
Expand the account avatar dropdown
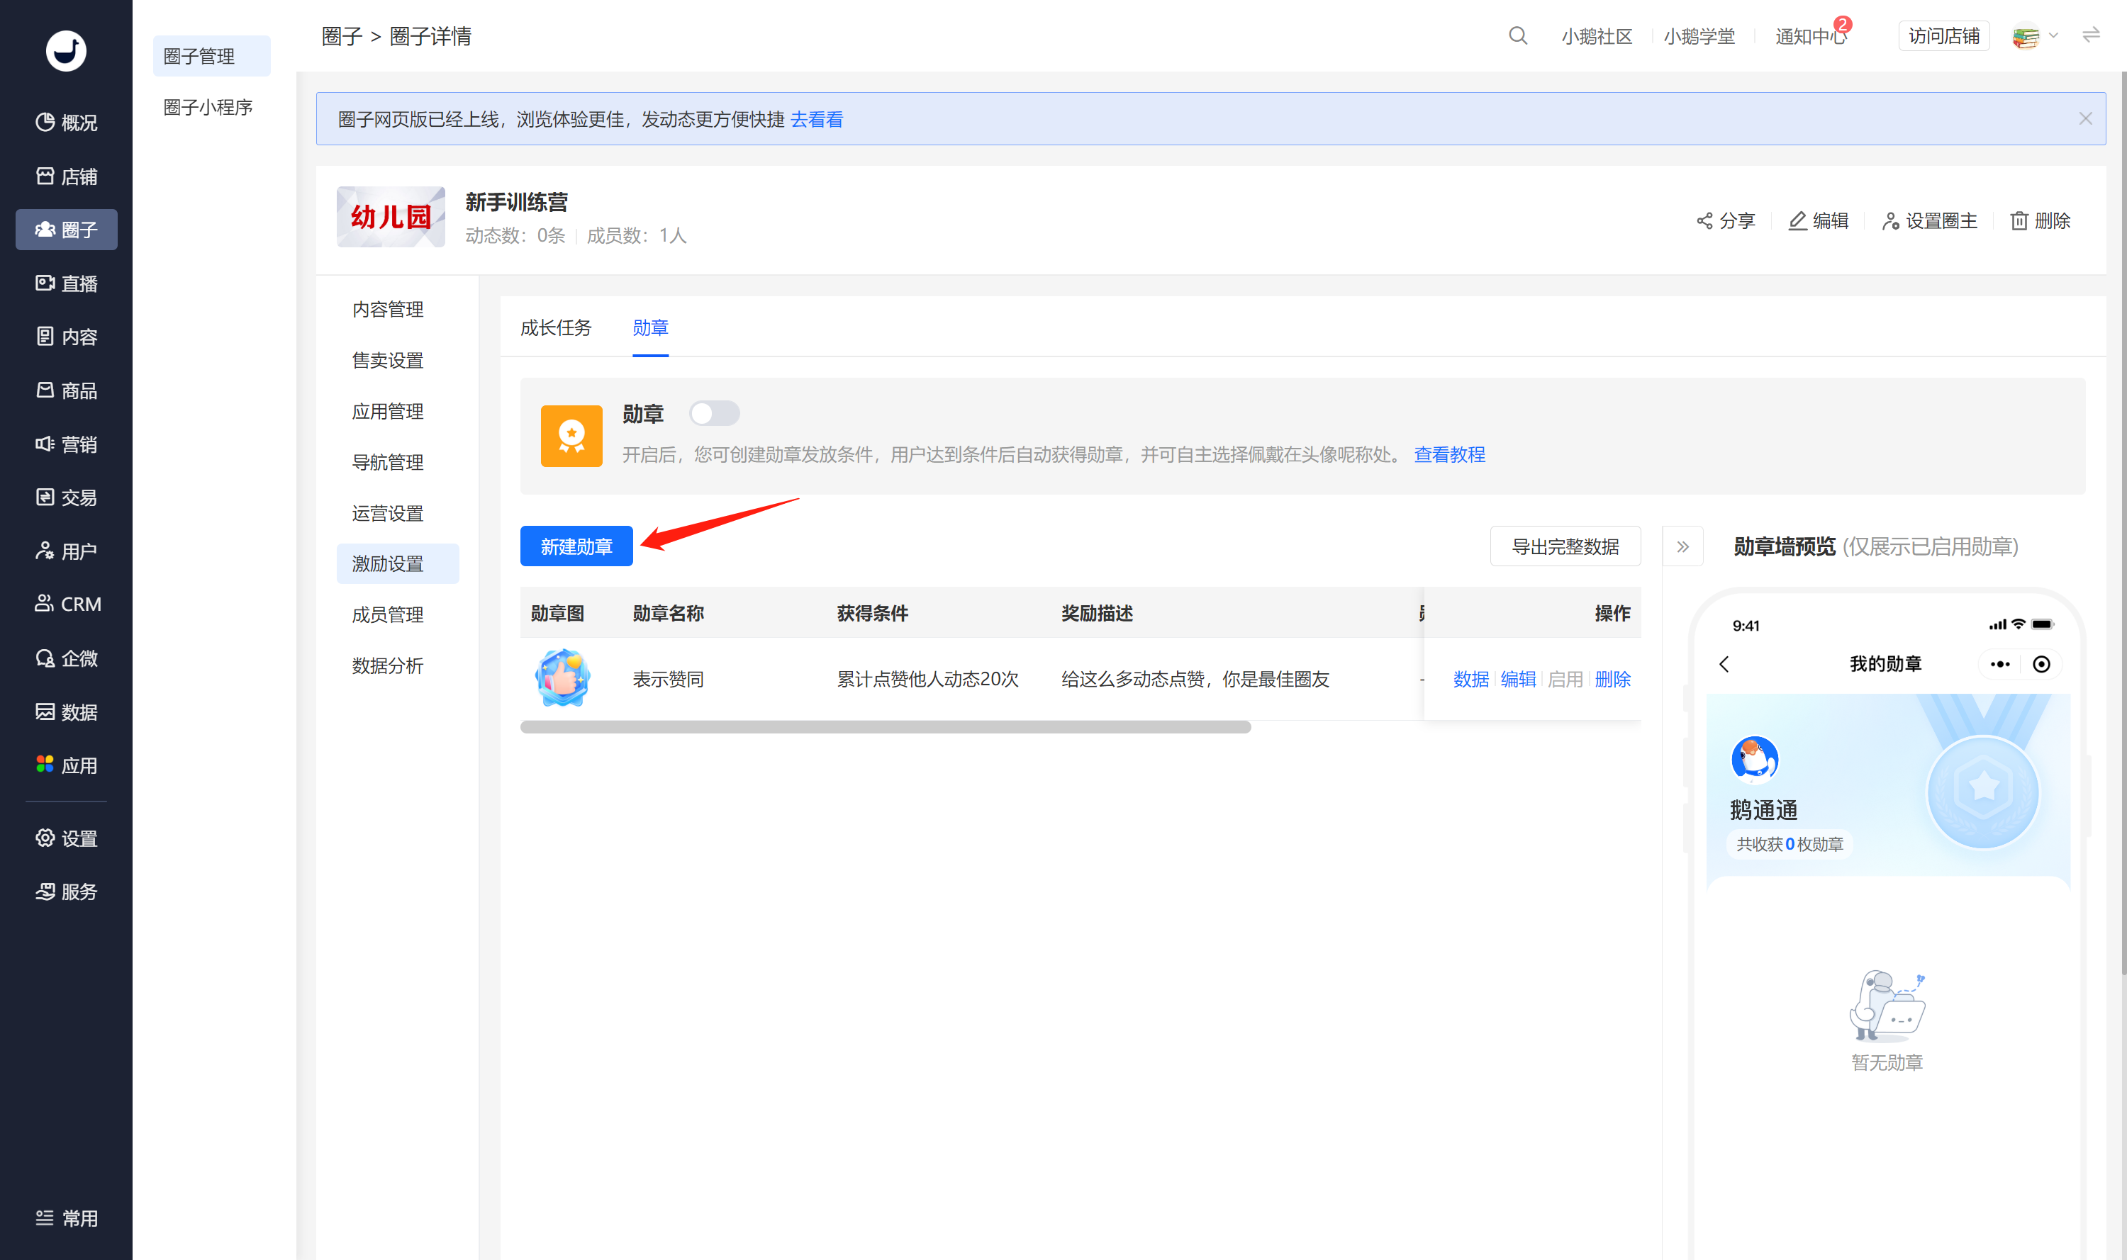coord(2036,37)
